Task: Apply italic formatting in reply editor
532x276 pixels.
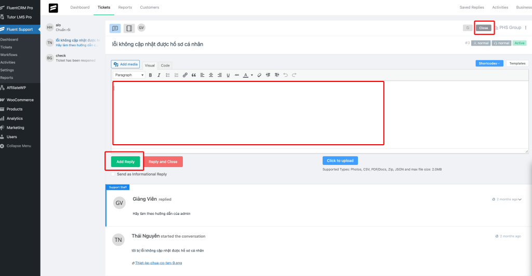Action: click(158, 75)
